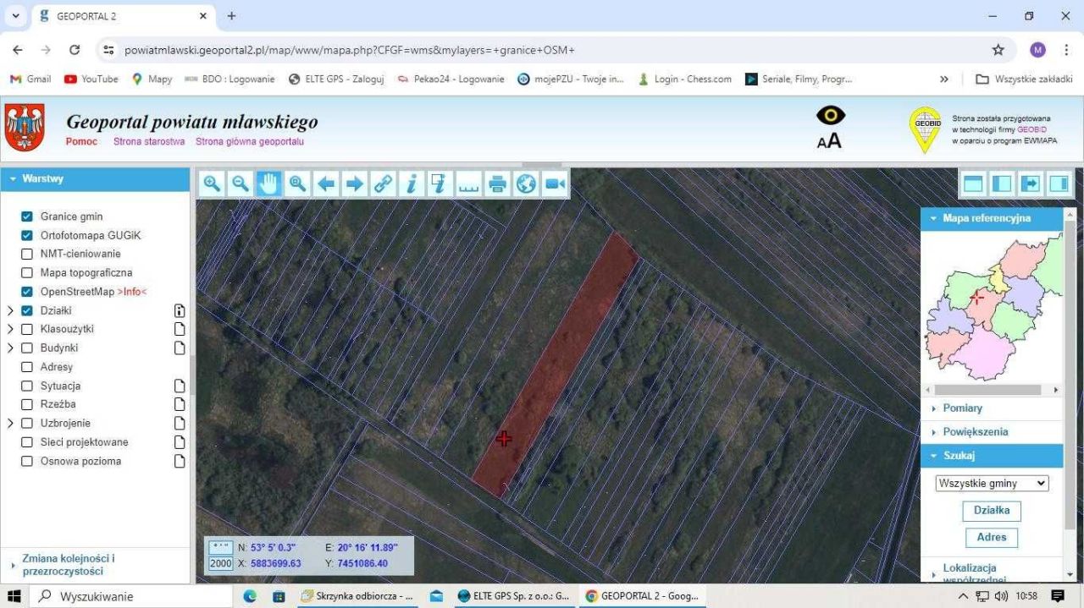Image resolution: width=1084 pixels, height=608 pixels.
Task: Click the Adres search button
Action: pos(992,537)
